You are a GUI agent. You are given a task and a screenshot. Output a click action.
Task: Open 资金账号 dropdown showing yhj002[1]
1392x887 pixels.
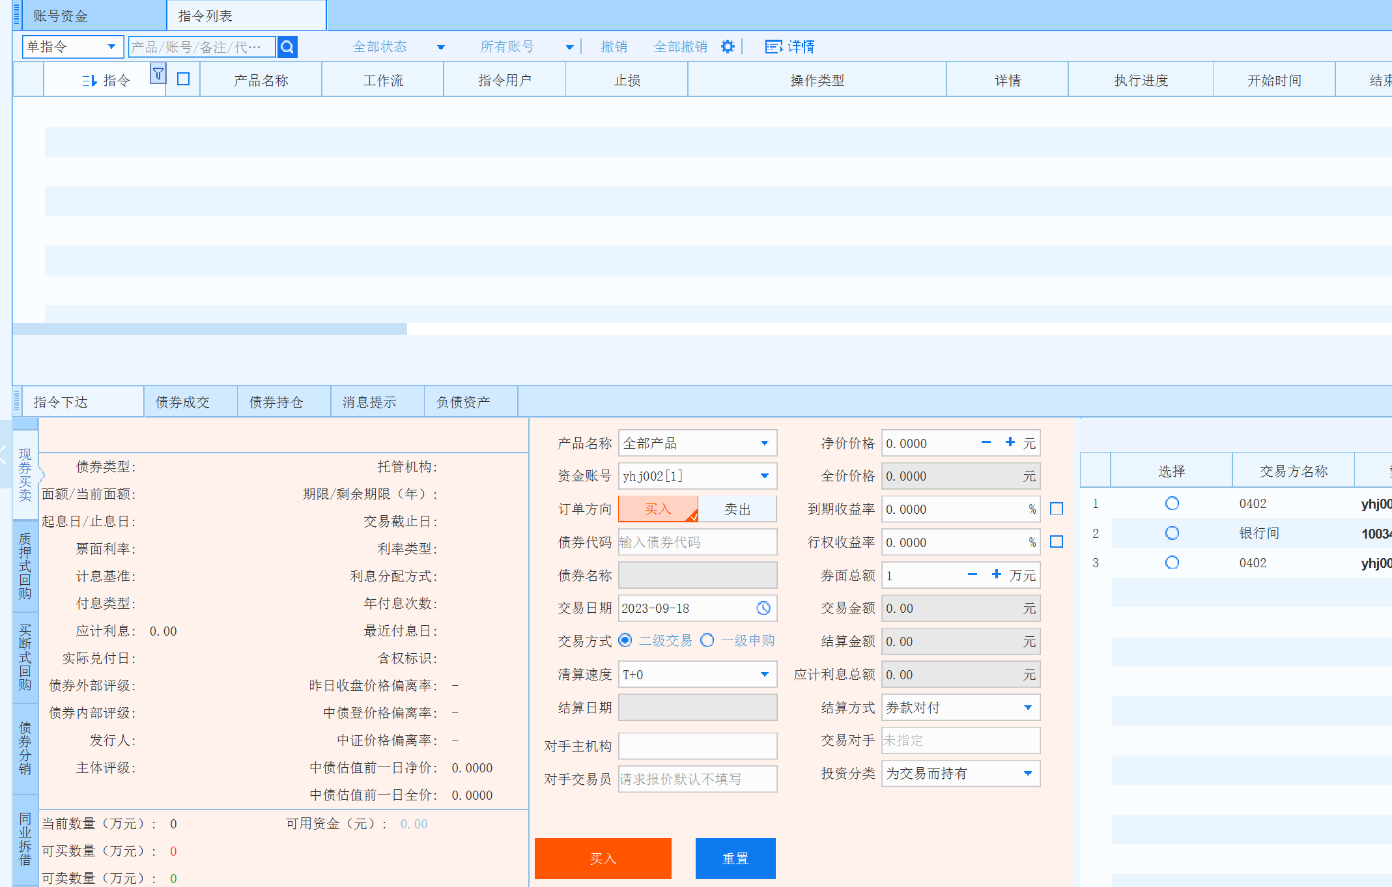pyautogui.click(x=698, y=476)
